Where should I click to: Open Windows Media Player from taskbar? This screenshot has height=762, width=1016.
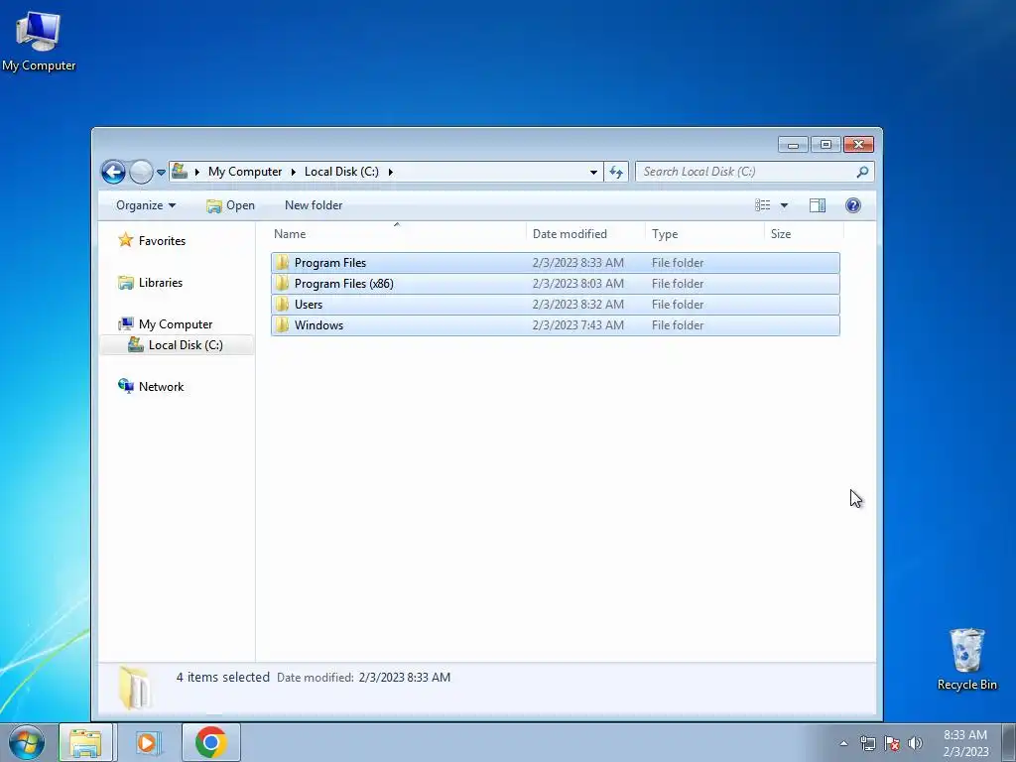[x=148, y=742]
